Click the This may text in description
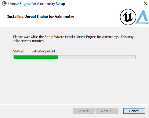 pyautogui.click(x=127, y=37)
